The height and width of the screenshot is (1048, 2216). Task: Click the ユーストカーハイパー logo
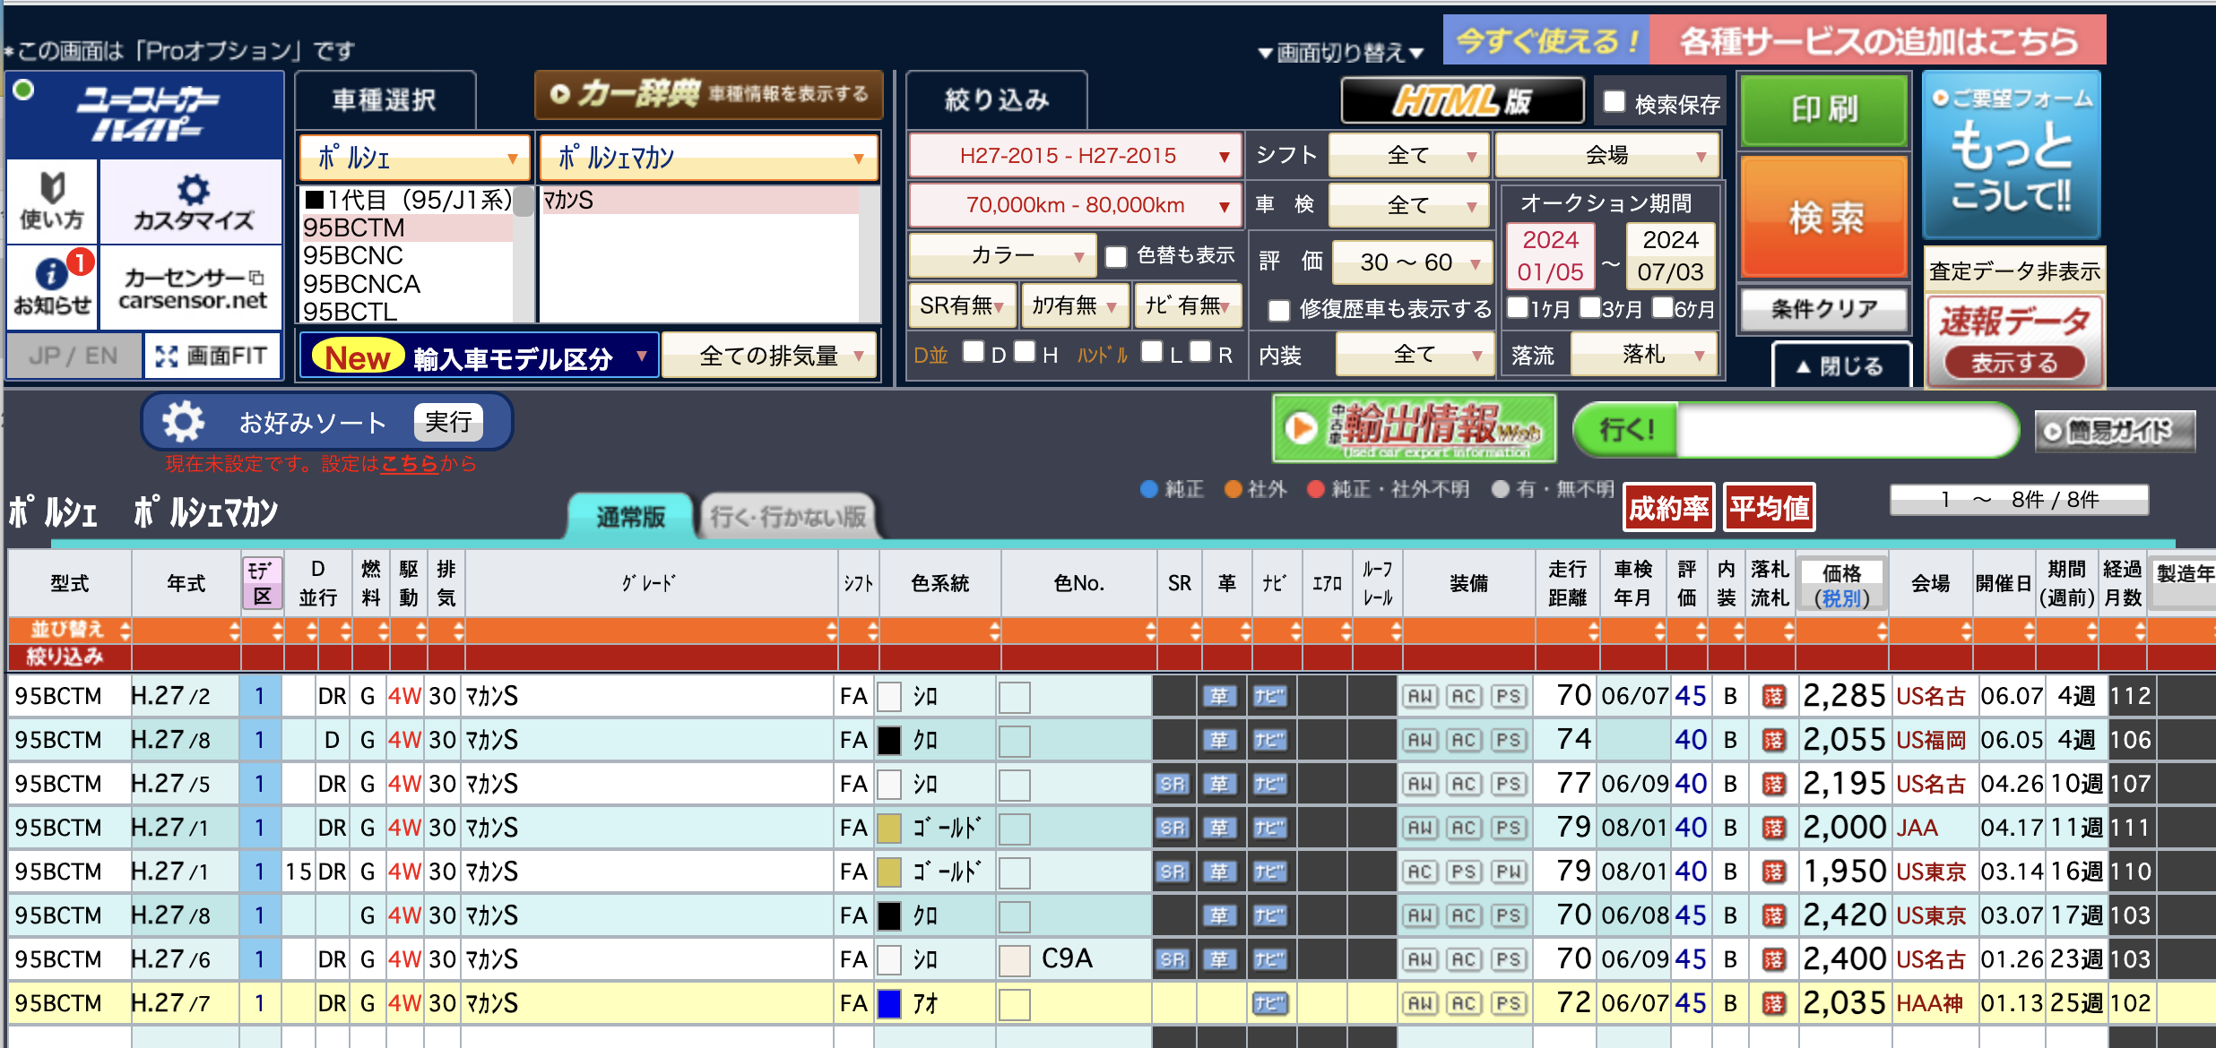coord(145,115)
